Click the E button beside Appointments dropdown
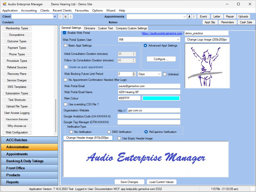The height and width of the screenshot is (192, 256). [194, 17]
